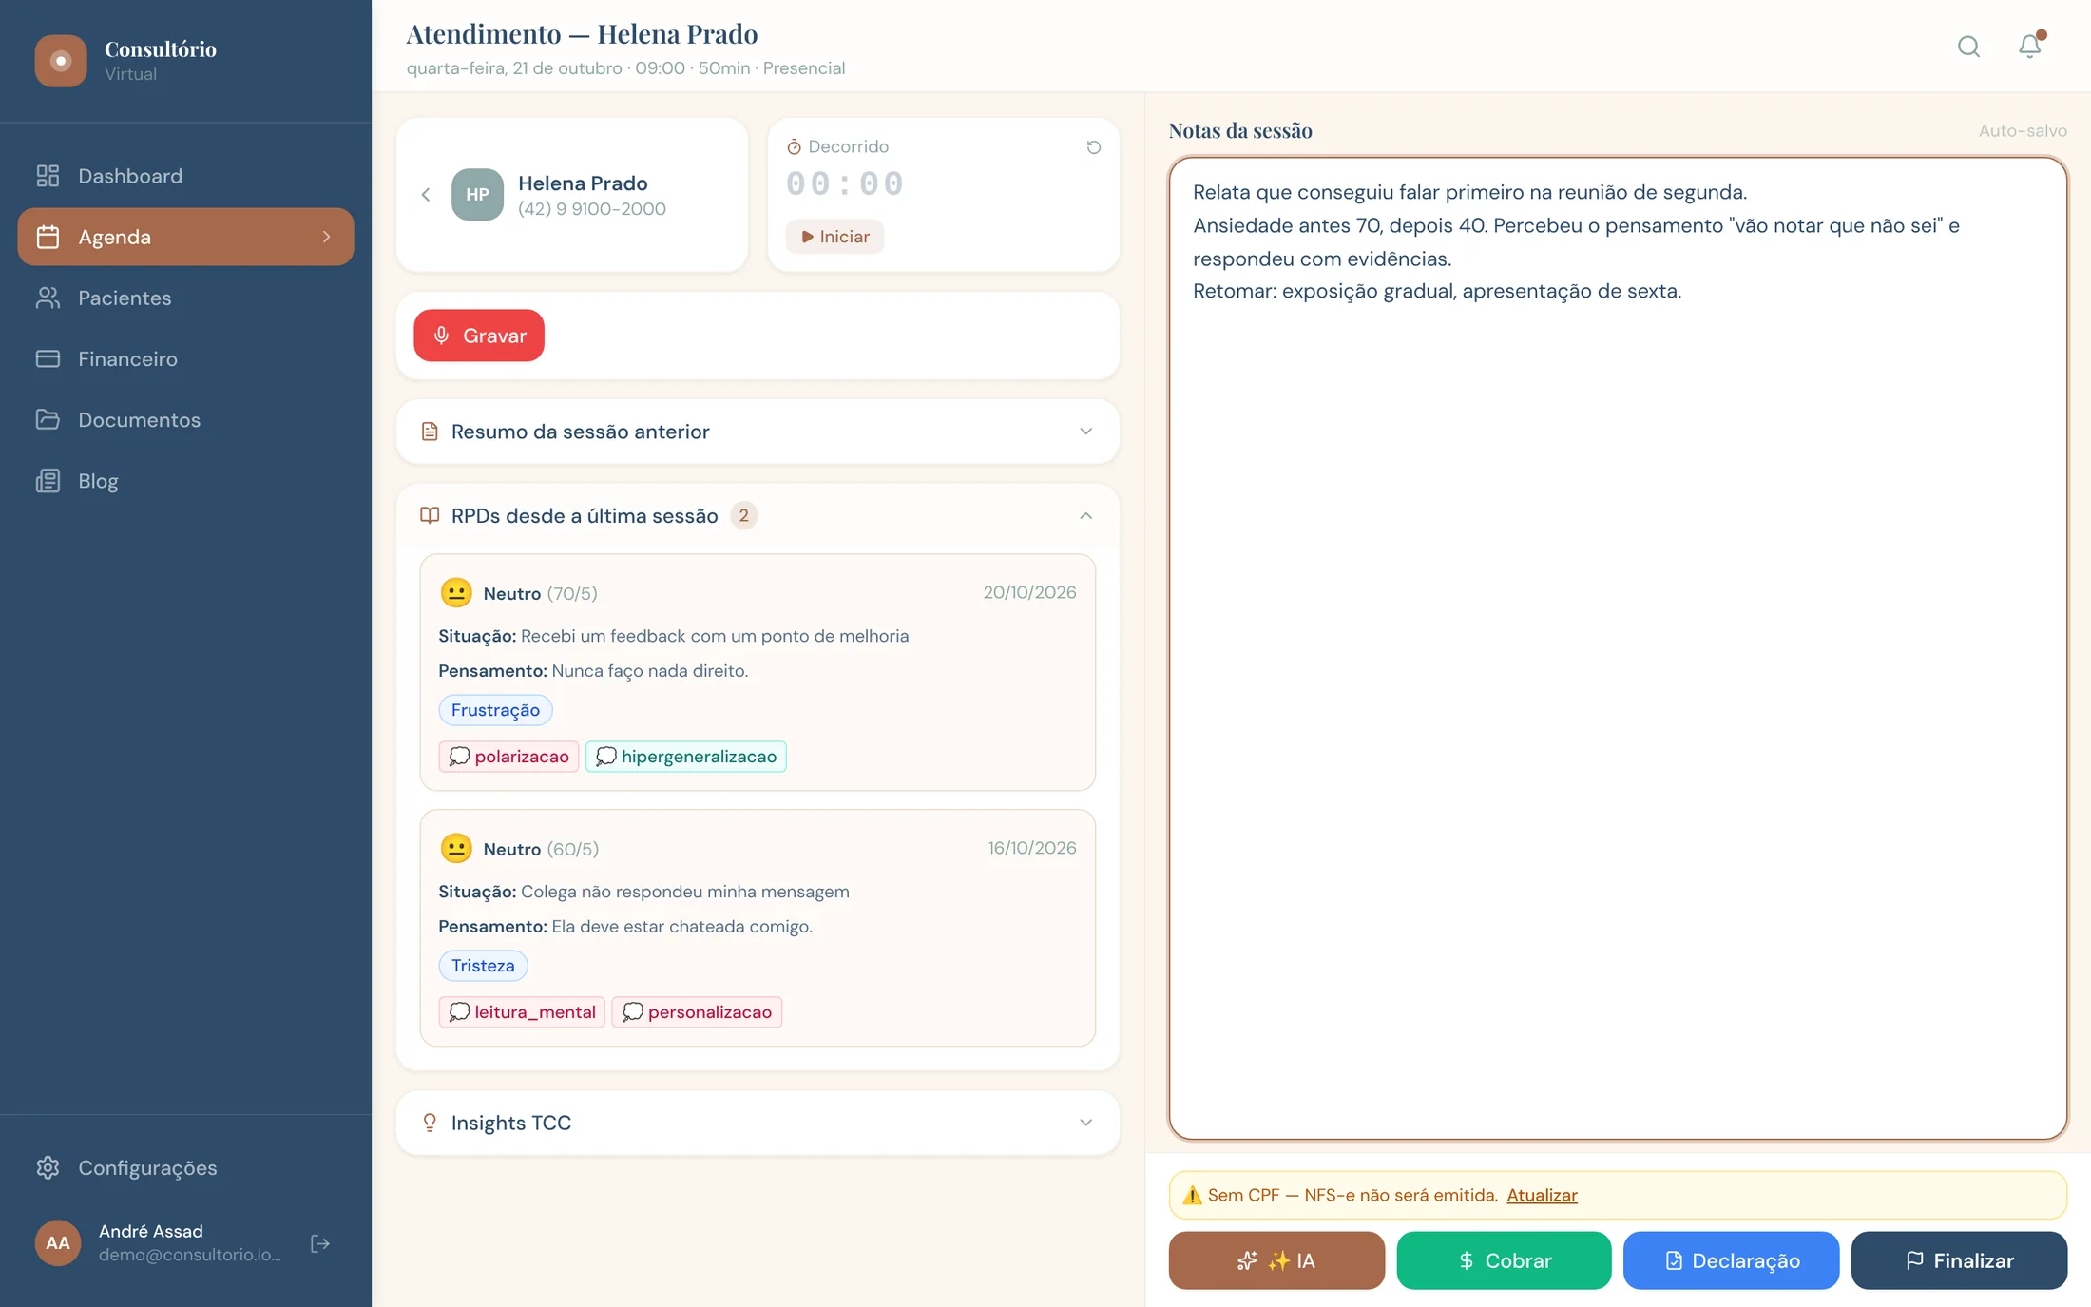
Task: Click the Finalizar session button
Action: [1959, 1260]
